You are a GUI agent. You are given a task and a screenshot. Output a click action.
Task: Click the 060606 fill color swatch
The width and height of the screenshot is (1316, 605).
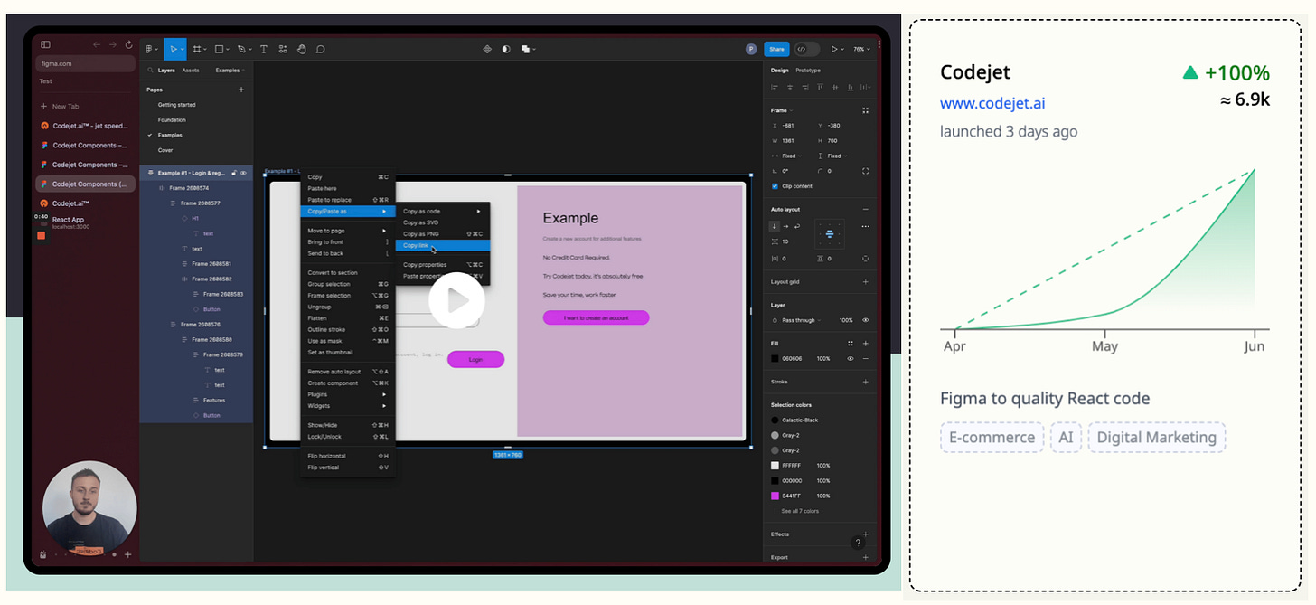click(775, 358)
